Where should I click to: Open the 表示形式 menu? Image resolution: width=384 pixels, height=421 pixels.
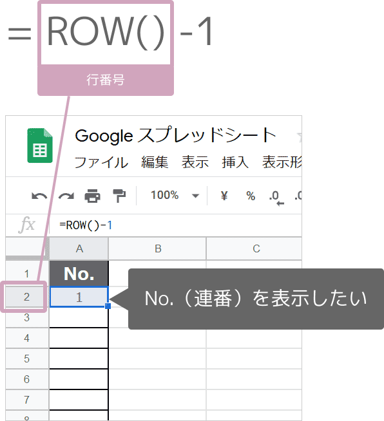282,162
